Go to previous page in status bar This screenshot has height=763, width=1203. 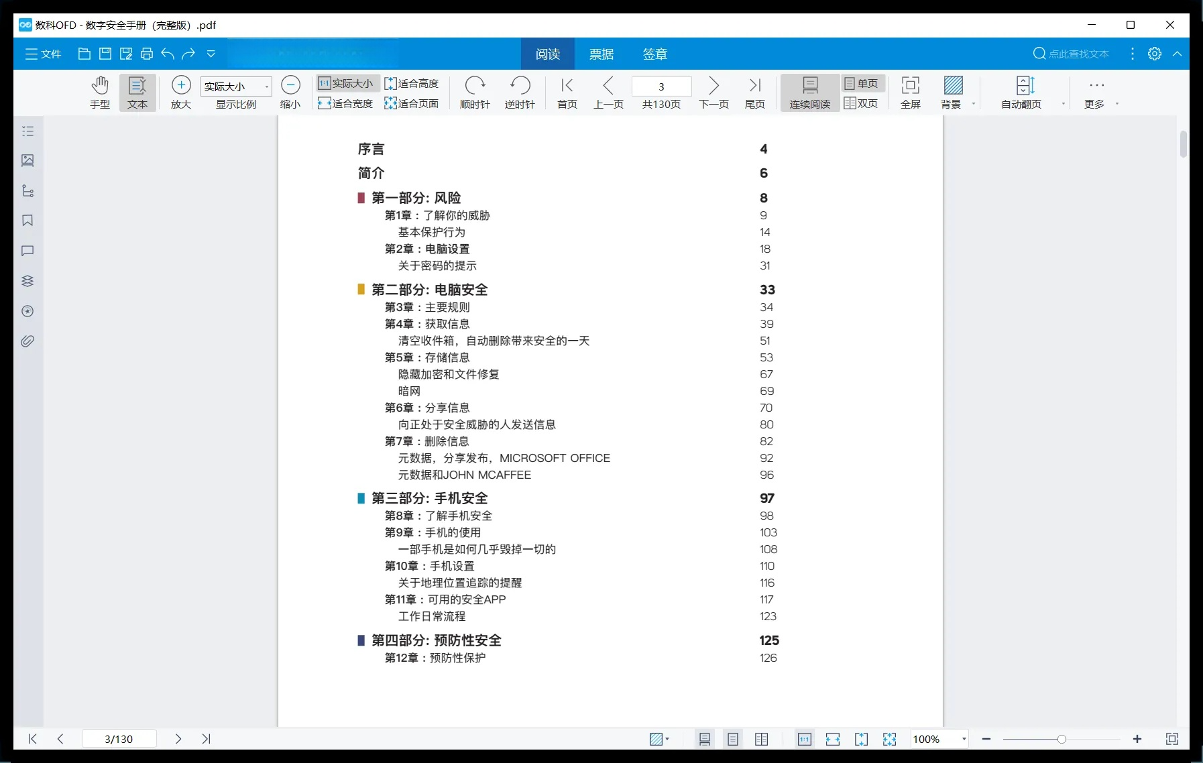pos(60,739)
